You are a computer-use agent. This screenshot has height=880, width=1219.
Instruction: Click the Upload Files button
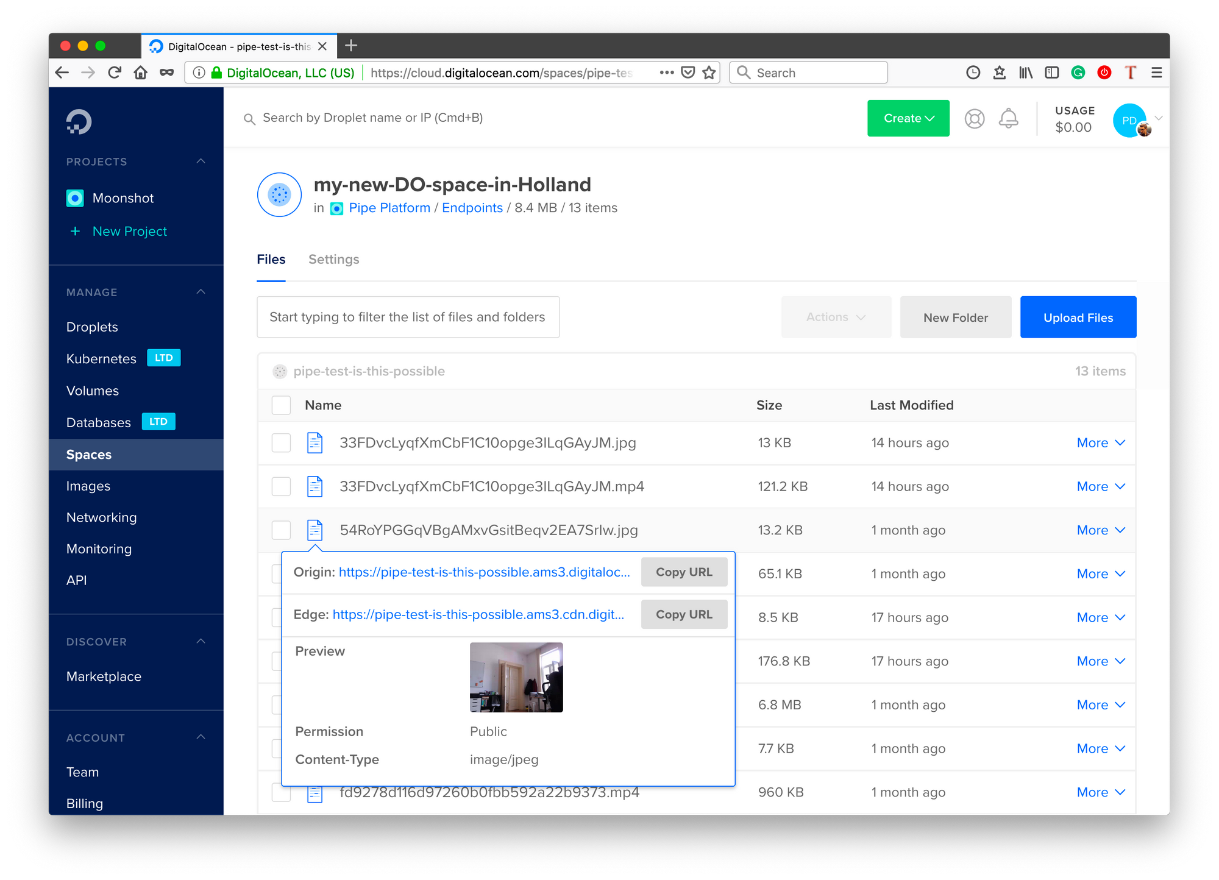(x=1078, y=317)
